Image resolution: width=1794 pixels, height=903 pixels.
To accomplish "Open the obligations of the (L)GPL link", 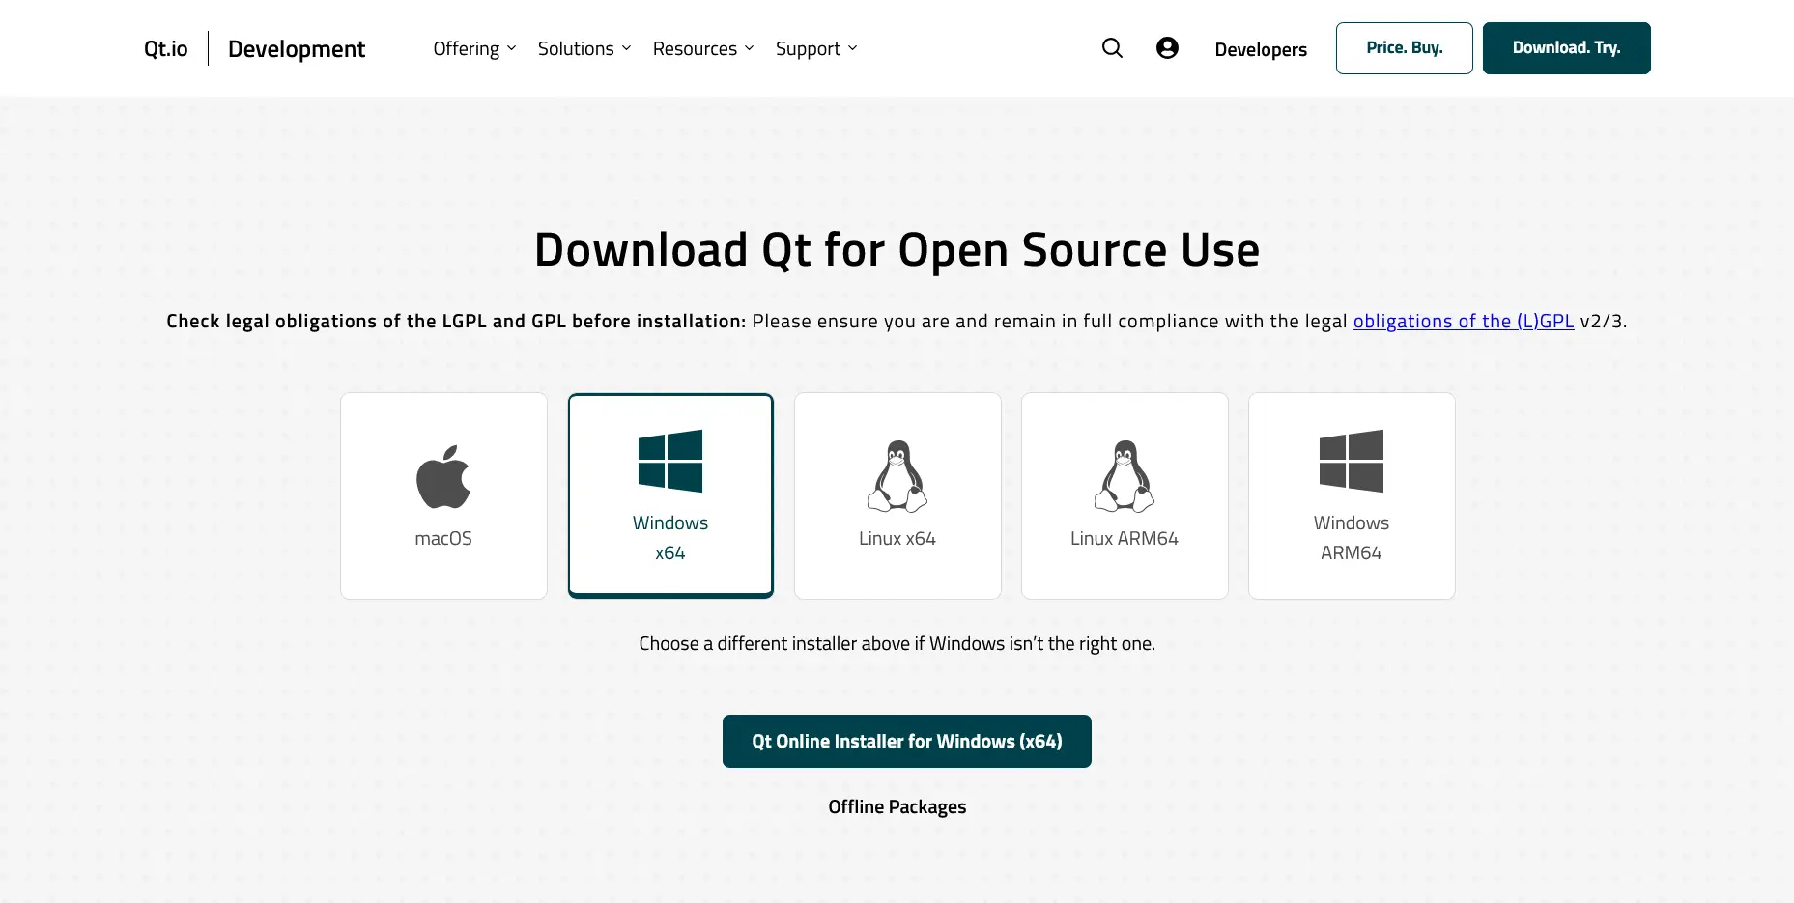I will coord(1464,322).
